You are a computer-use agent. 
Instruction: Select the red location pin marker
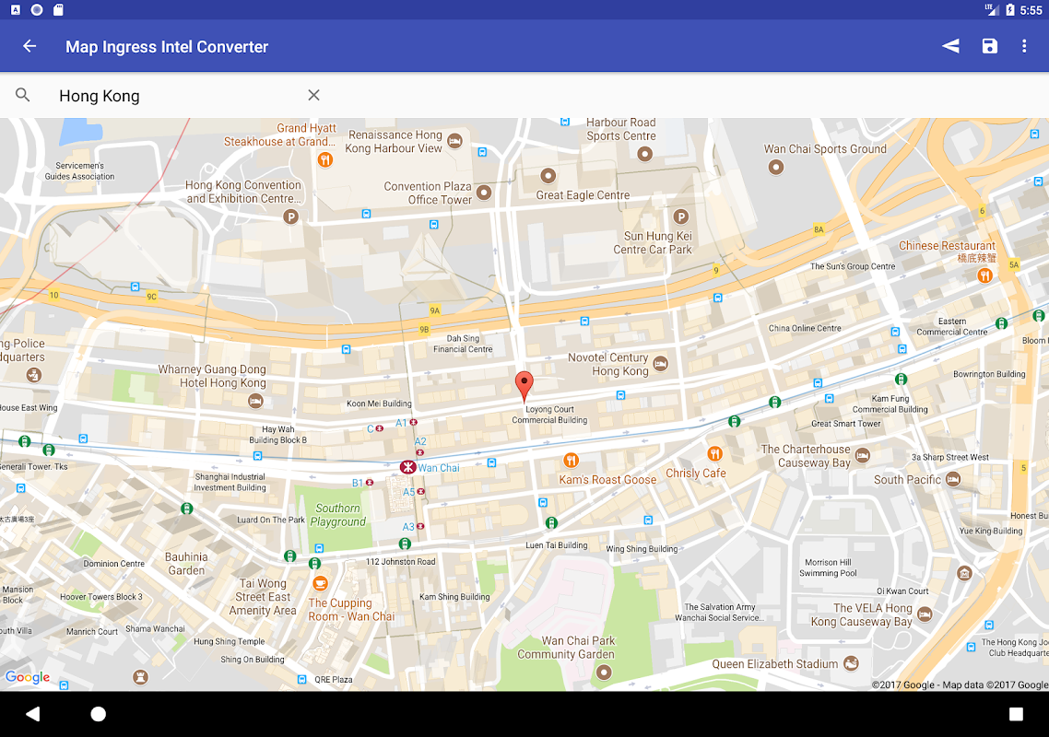[524, 386]
